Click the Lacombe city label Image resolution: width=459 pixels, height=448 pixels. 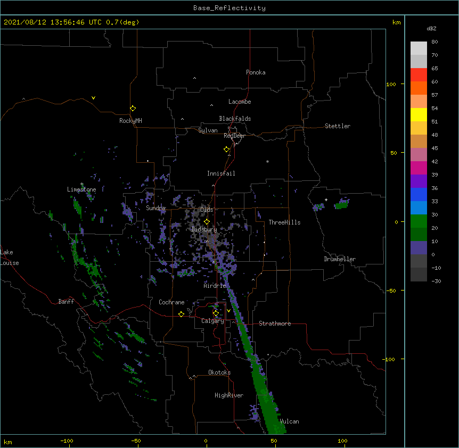coord(240,102)
